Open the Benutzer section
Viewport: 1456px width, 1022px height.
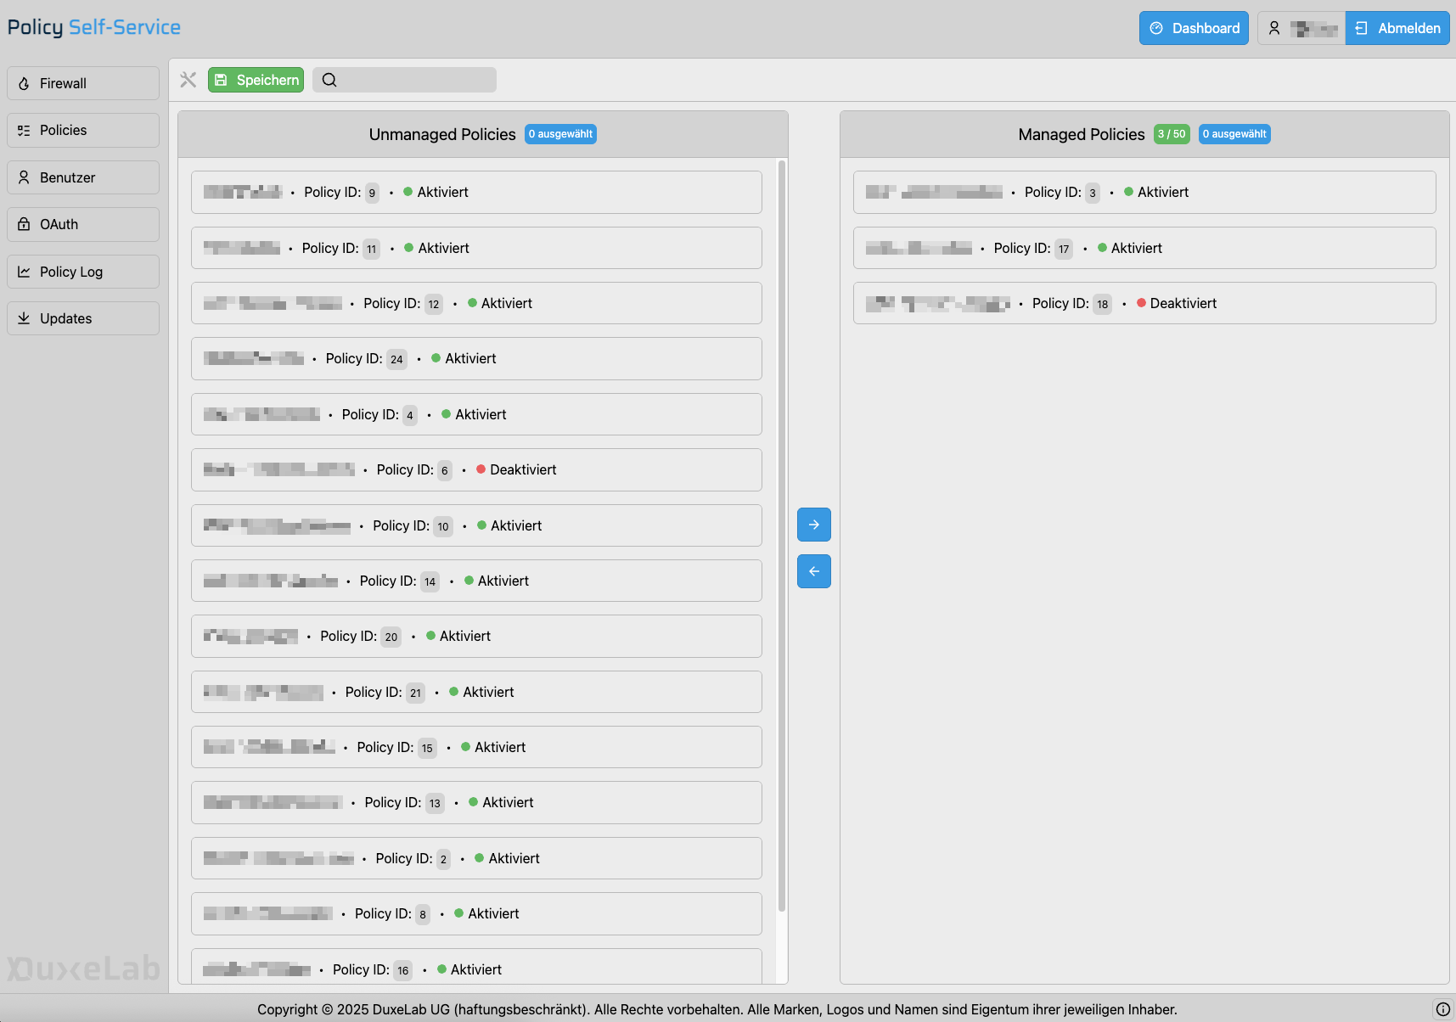[83, 177]
